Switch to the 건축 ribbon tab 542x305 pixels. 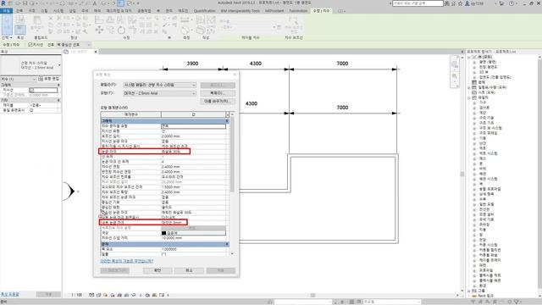19,11
